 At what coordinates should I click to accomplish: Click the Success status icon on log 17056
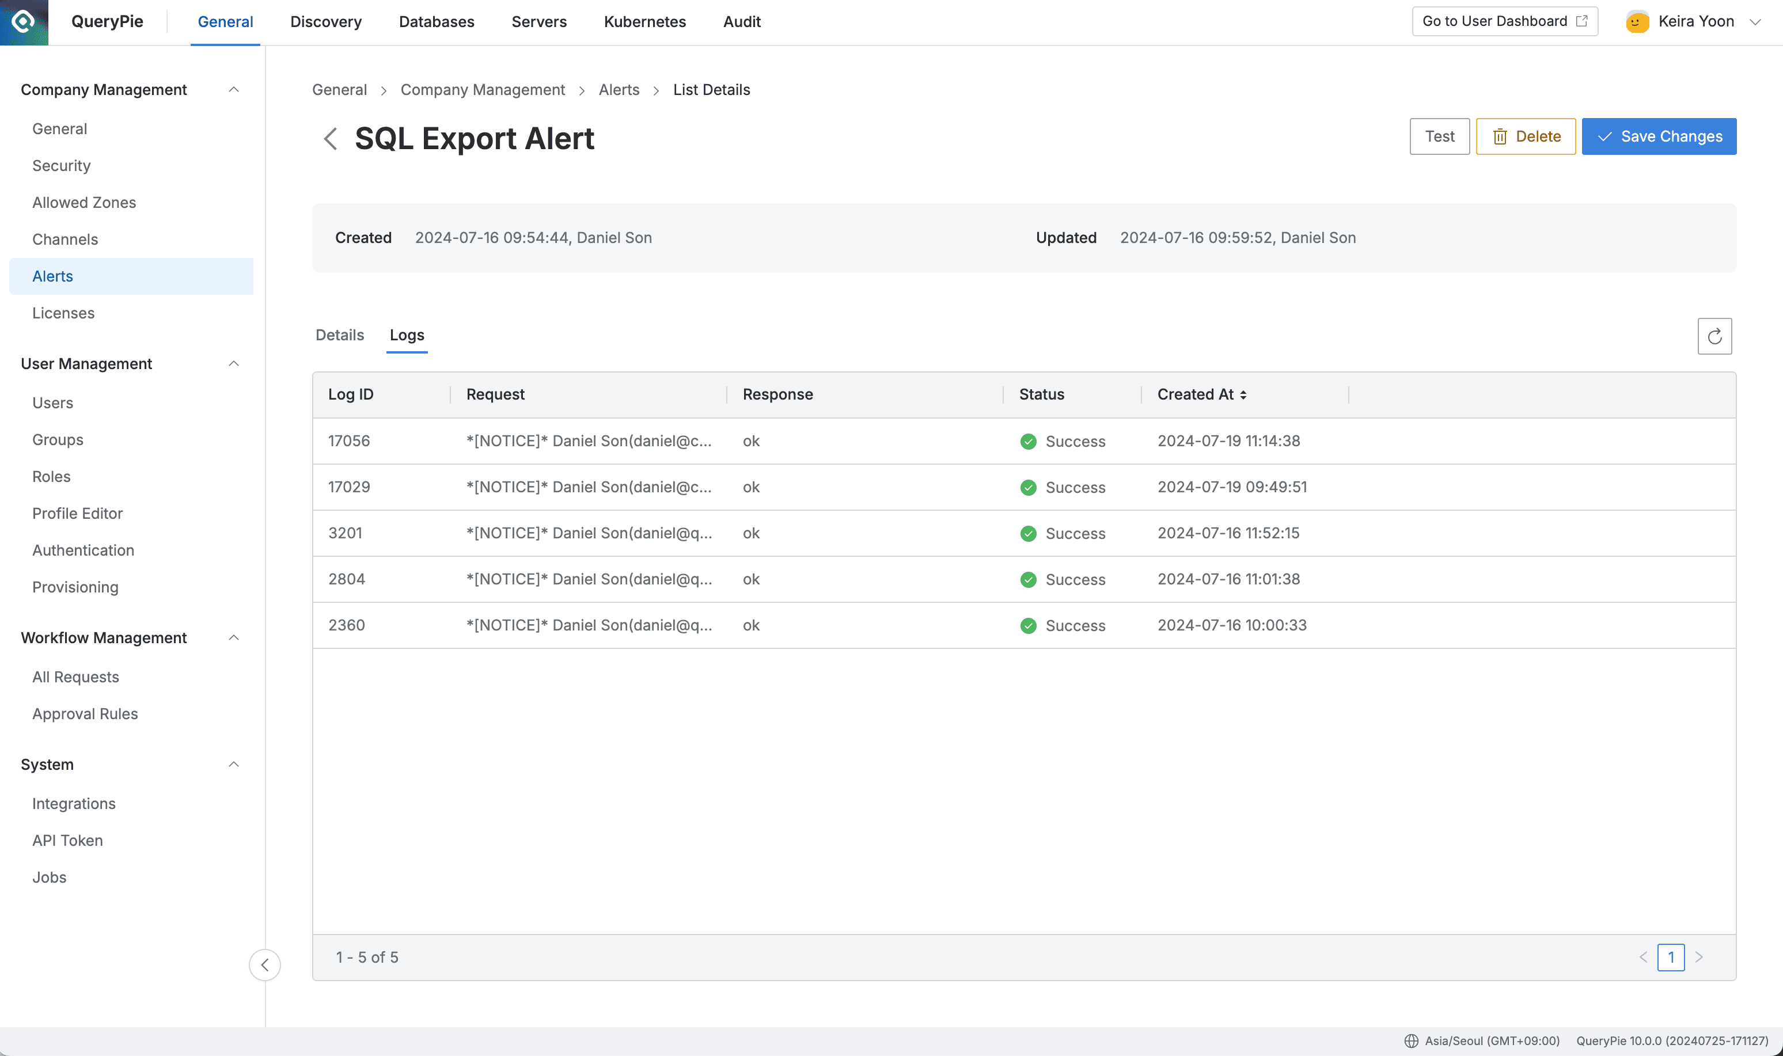tap(1028, 441)
